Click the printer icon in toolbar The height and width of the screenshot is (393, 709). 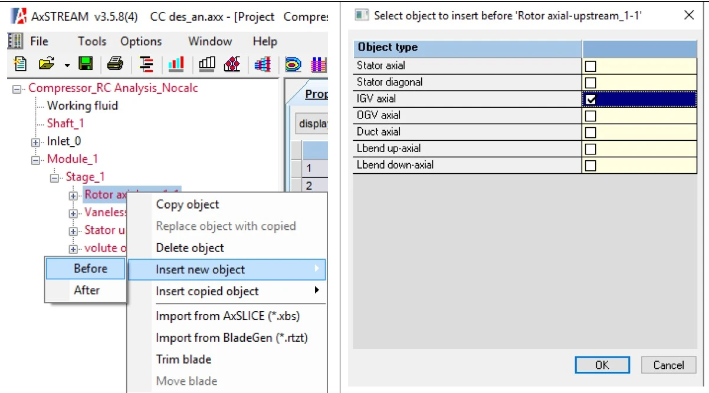pos(115,64)
